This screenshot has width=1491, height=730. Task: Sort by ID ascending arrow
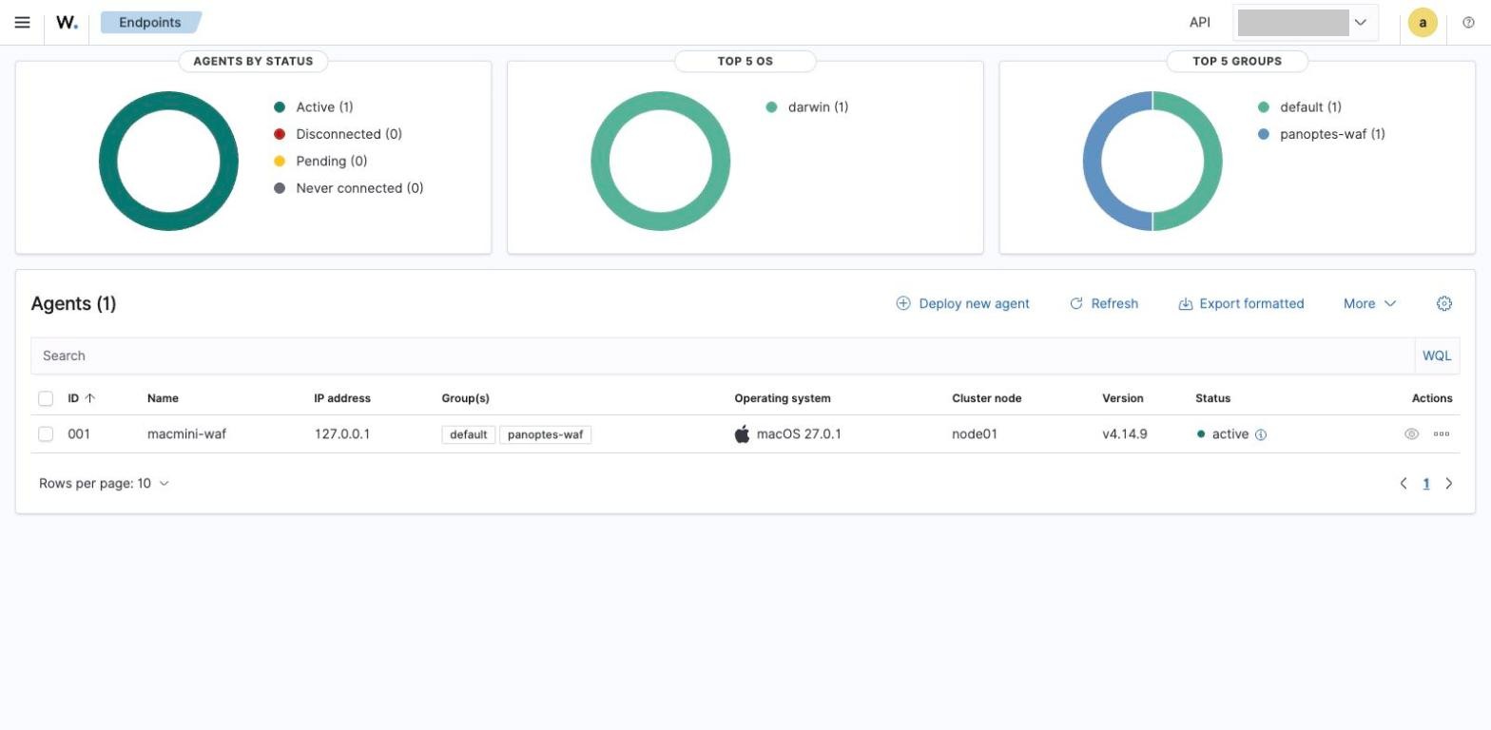[90, 398]
